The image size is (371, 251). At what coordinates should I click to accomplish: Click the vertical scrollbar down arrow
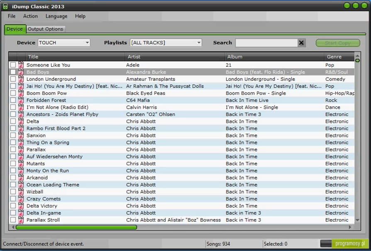(358, 220)
